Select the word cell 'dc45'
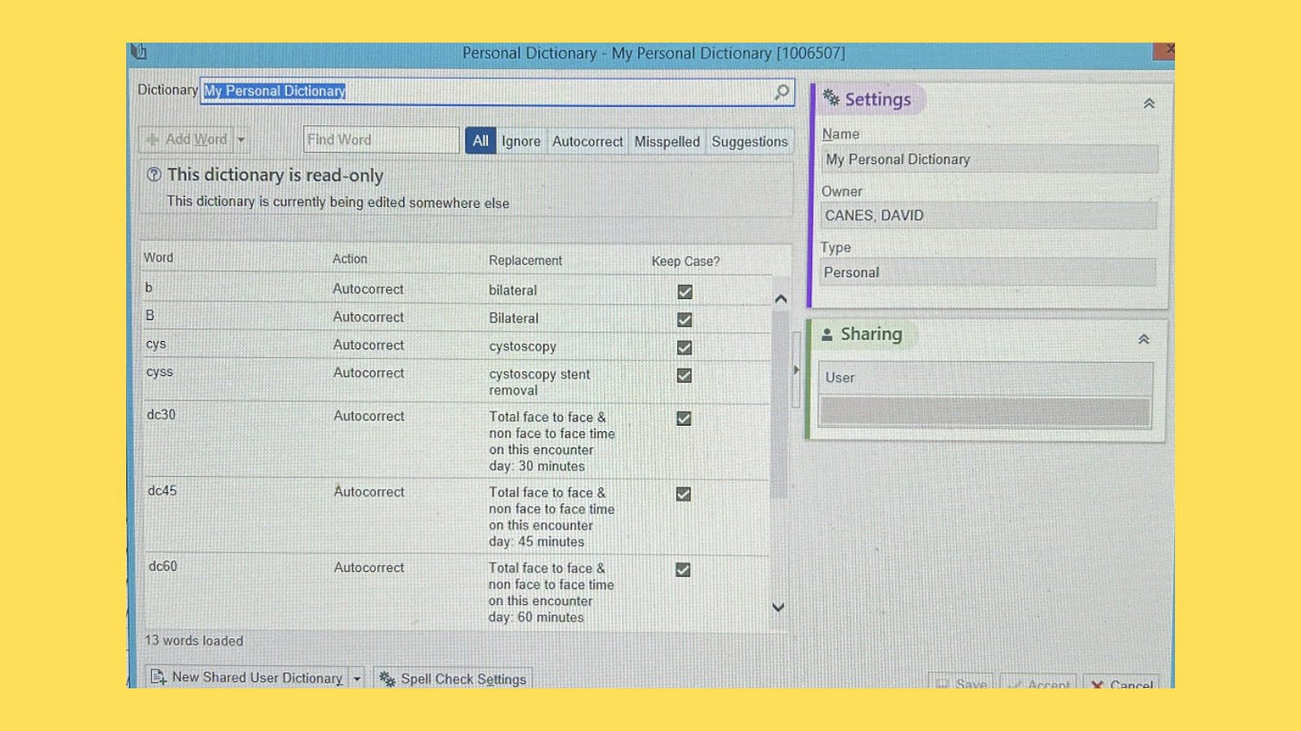Image resolution: width=1301 pixels, height=731 pixels. click(163, 491)
